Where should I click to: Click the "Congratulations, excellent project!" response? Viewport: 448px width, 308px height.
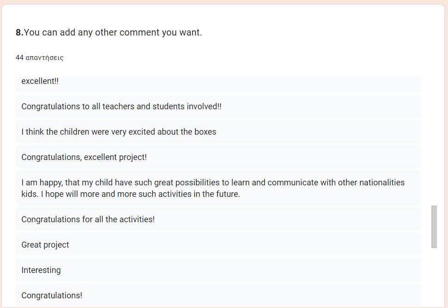coord(84,157)
